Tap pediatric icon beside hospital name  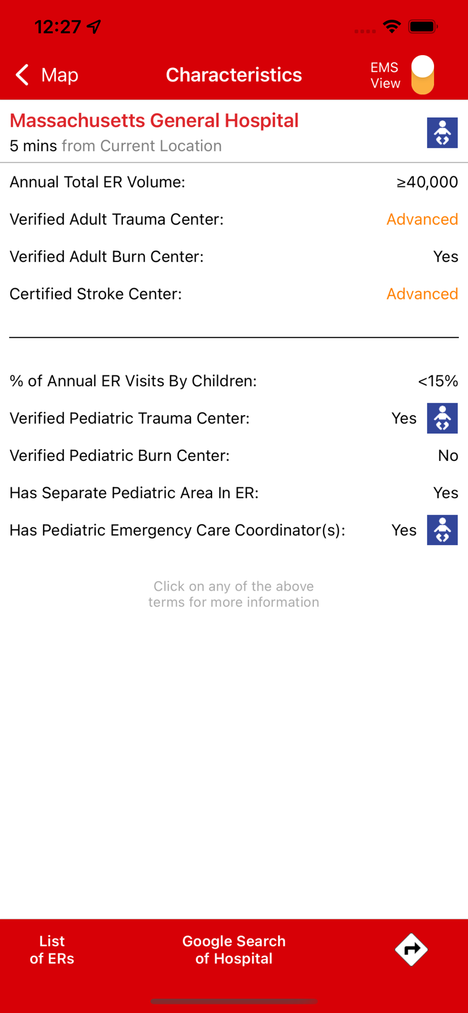coord(442,133)
